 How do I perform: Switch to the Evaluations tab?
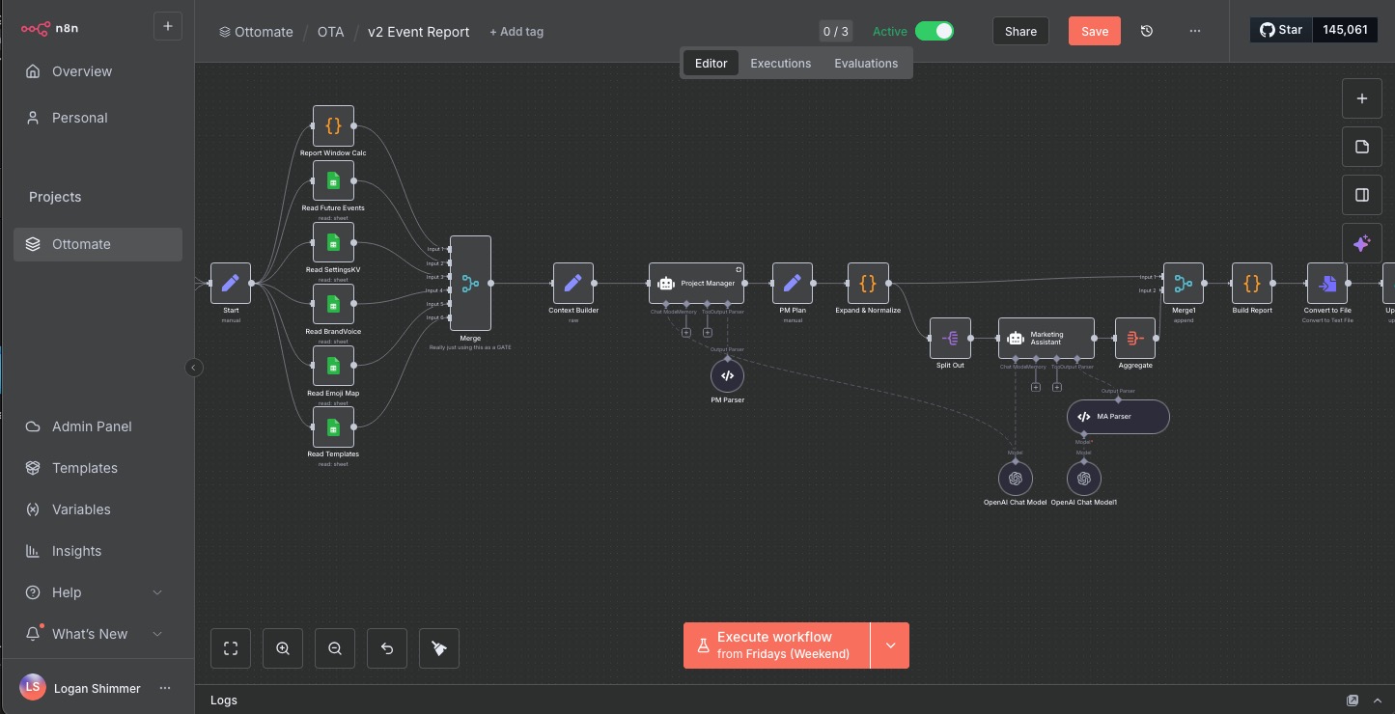[865, 63]
